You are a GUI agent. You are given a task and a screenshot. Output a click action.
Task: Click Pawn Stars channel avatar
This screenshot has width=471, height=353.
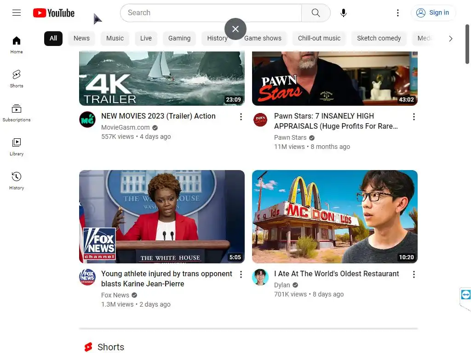(260, 120)
